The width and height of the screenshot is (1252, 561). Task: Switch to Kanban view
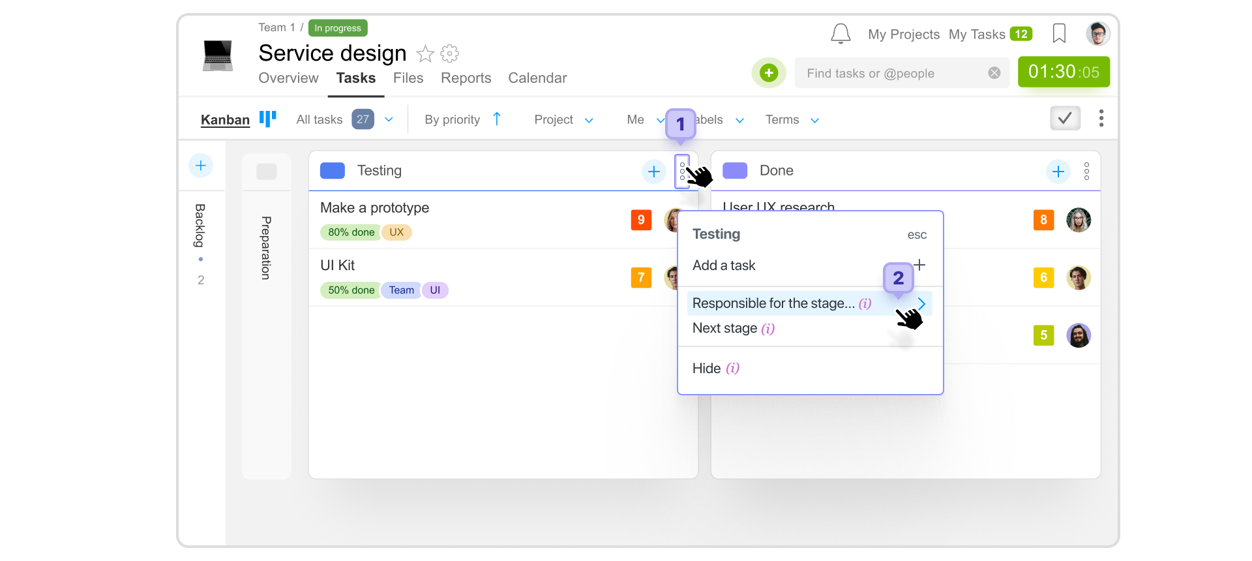click(225, 119)
